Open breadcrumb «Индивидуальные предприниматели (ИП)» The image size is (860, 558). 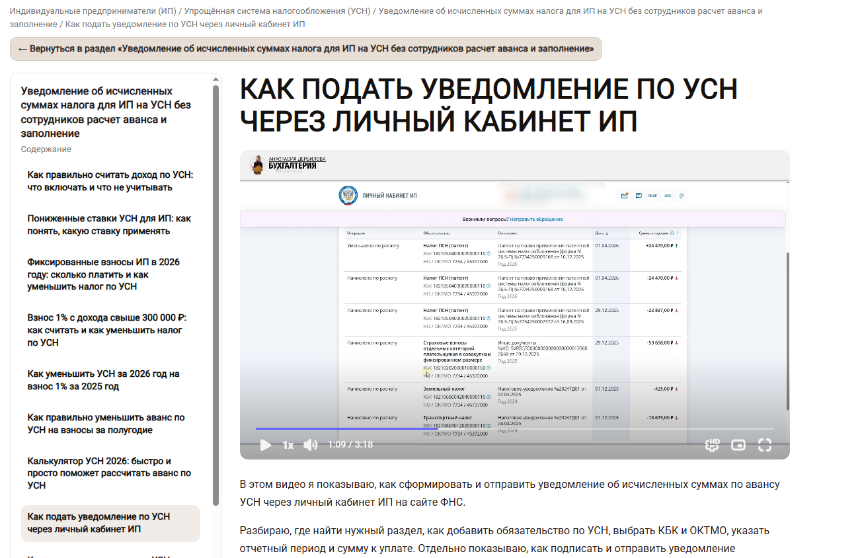[93, 11]
